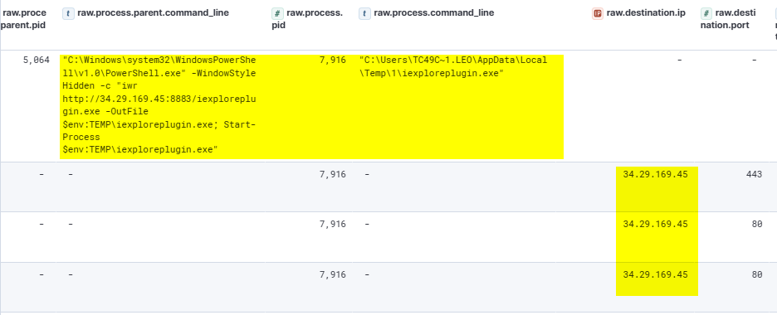Select the parent pid header label

point(24,19)
